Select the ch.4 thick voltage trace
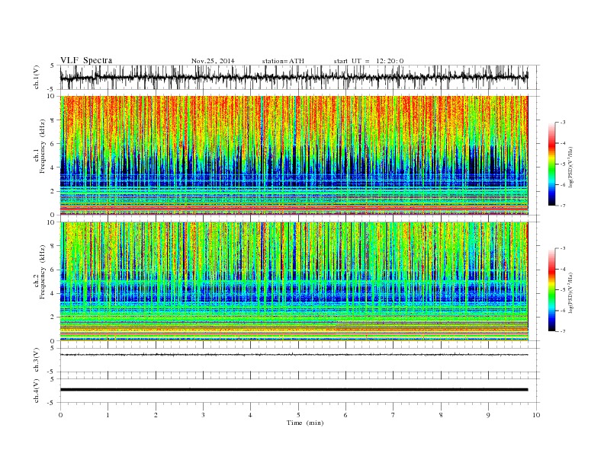604x466 pixels. tap(294, 390)
